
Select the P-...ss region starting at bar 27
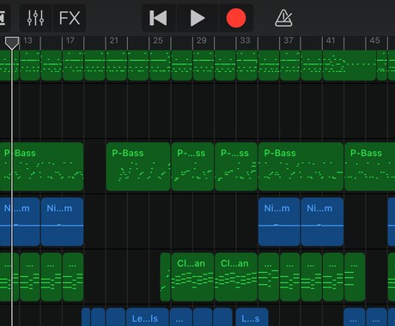(192, 166)
